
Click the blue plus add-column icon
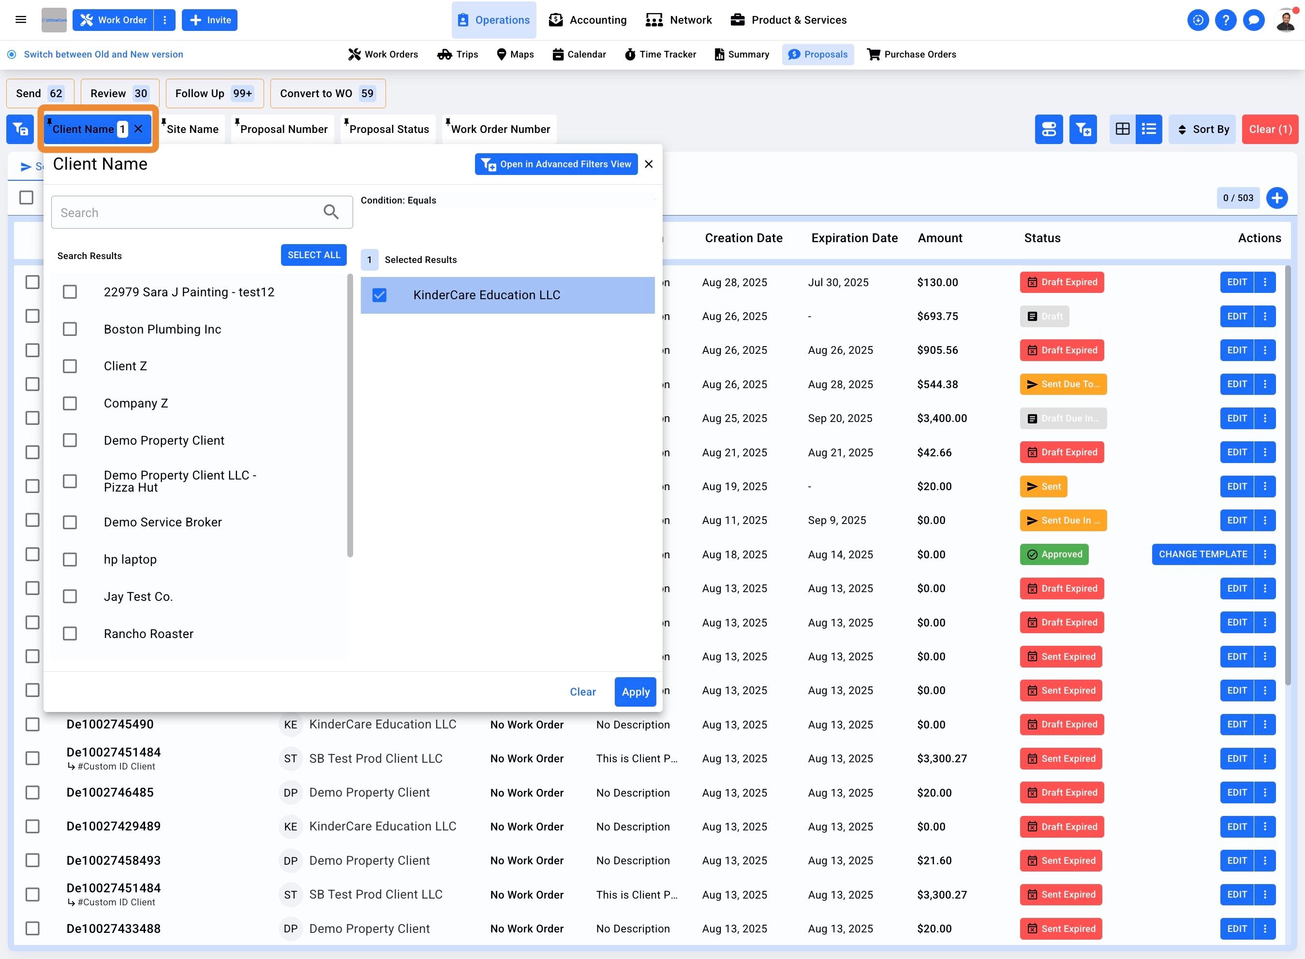[1276, 198]
